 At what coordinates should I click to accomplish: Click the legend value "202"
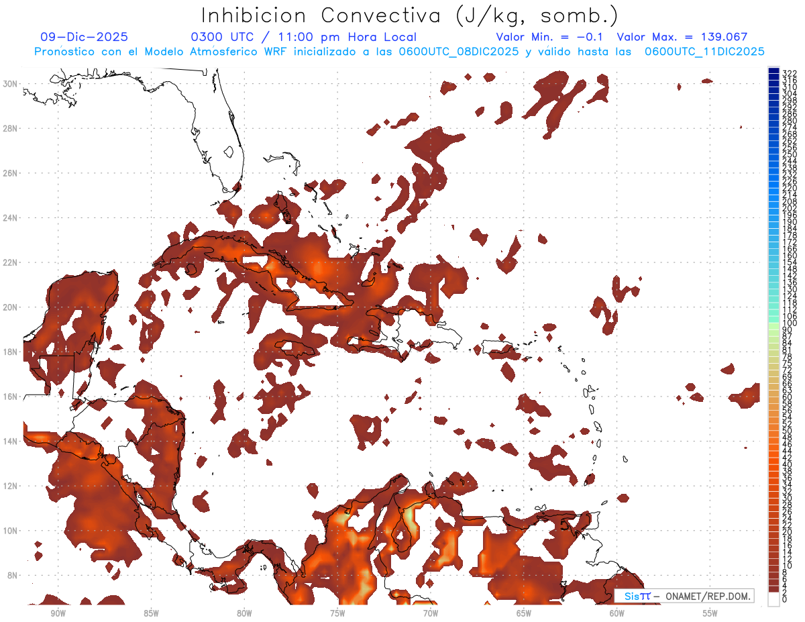pos(790,209)
